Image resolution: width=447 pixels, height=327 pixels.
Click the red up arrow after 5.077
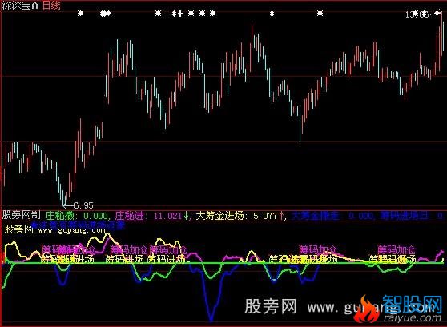(282, 216)
